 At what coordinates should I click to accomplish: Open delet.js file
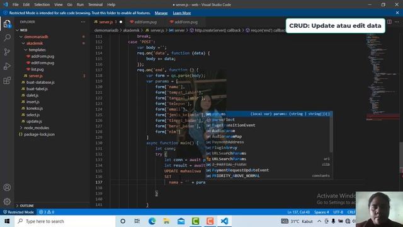[32, 95]
